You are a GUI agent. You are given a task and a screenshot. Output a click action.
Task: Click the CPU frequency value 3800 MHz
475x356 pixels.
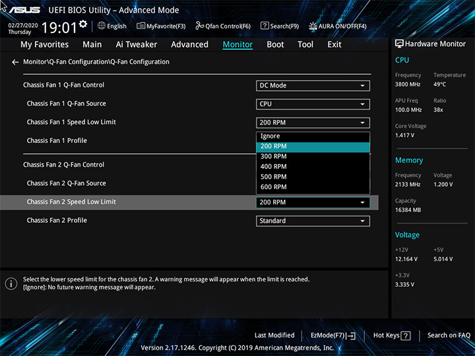click(x=408, y=84)
